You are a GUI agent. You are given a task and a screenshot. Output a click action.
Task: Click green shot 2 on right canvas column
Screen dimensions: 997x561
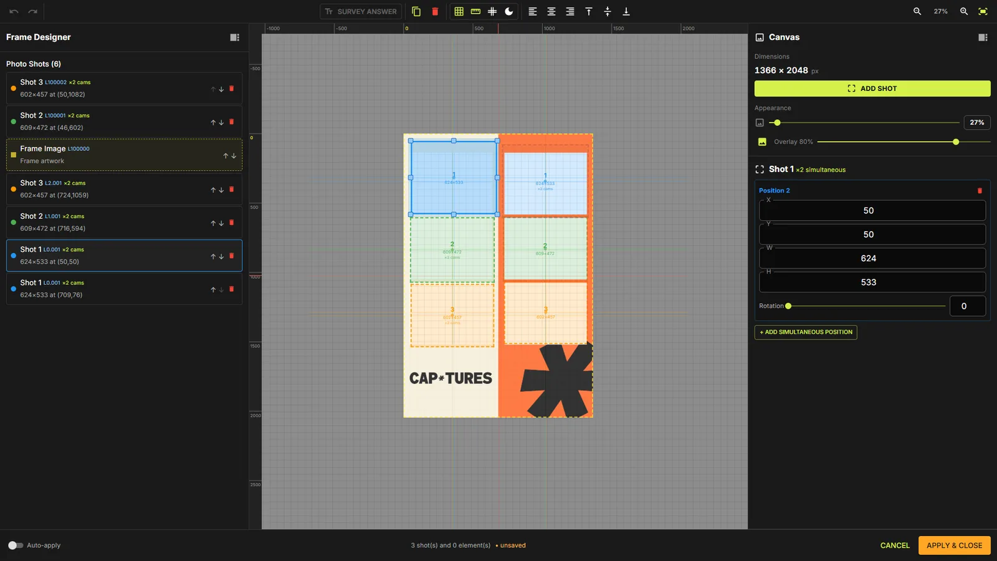[545, 248]
